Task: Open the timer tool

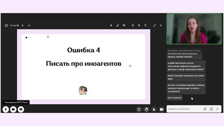Action: pos(139,110)
